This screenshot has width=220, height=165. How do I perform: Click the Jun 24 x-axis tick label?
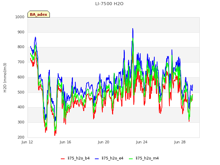(x=142, y=142)
